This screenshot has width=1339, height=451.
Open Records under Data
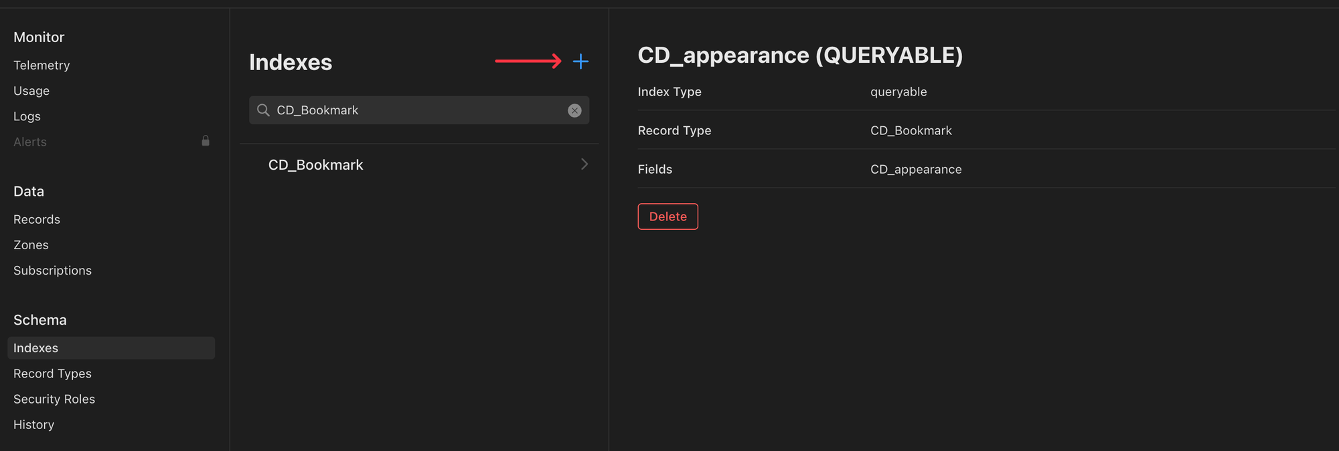click(x=37, y=220)
